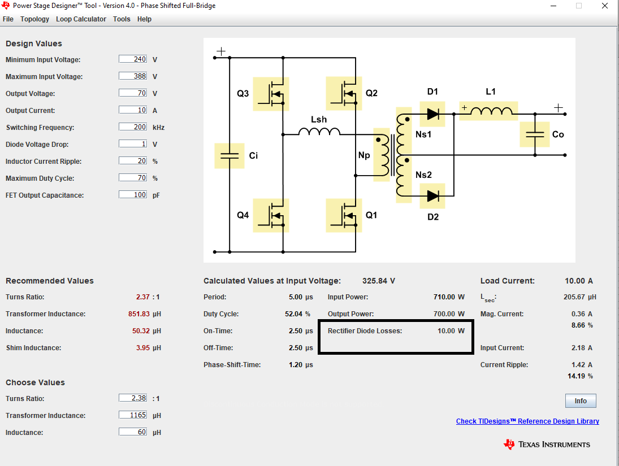Click the Current Ripple value 1.42 A
This screenshot has width=619, height=466.
click(x=582, y=364)
